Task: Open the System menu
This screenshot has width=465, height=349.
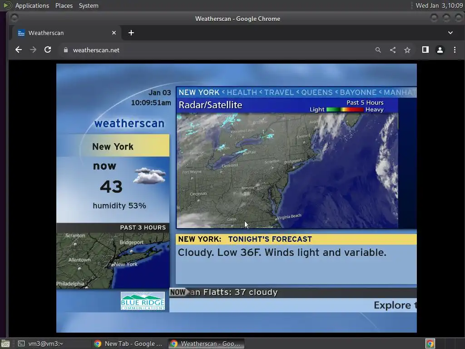Action: (x=89, y=5)
